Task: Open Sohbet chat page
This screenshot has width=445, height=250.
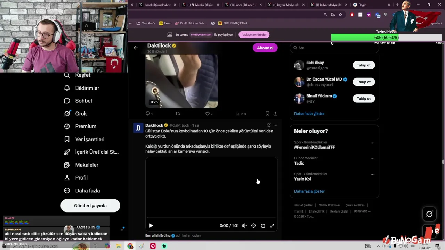Action: [x=78, y=101]
